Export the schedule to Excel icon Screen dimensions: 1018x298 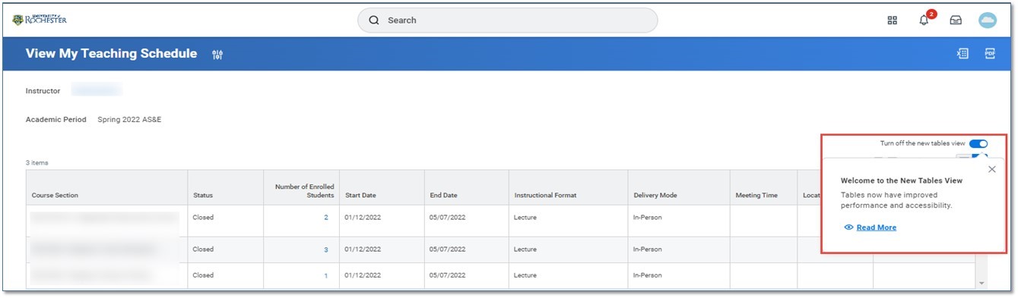[x=963, y=54]
